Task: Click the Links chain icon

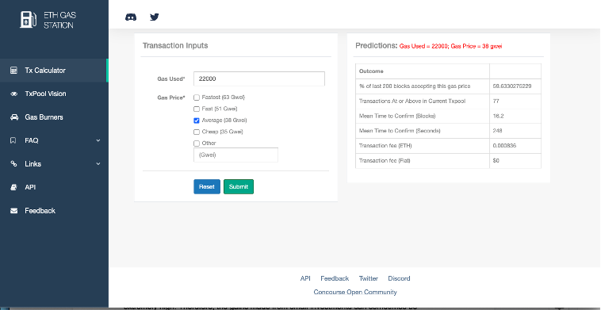Action: coord(13,164)
